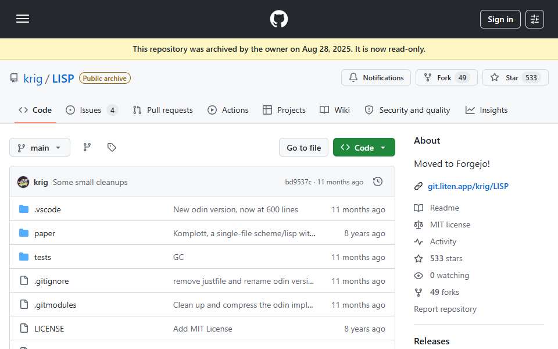
Task: Click the .vscode folder icon
Action: pos(24,209)
